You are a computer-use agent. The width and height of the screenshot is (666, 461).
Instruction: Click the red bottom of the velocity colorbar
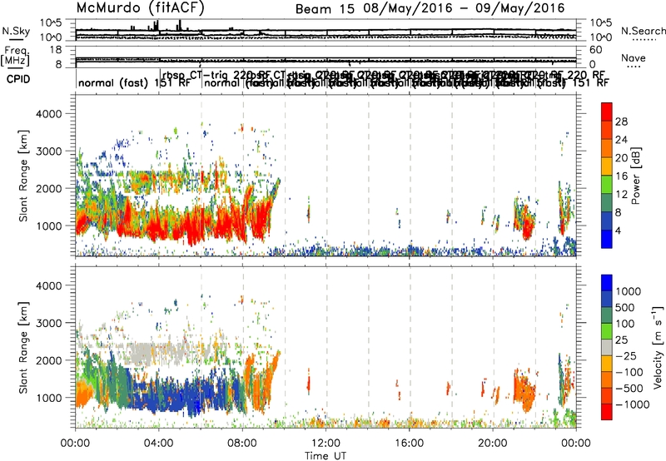(x=607, y=412)
